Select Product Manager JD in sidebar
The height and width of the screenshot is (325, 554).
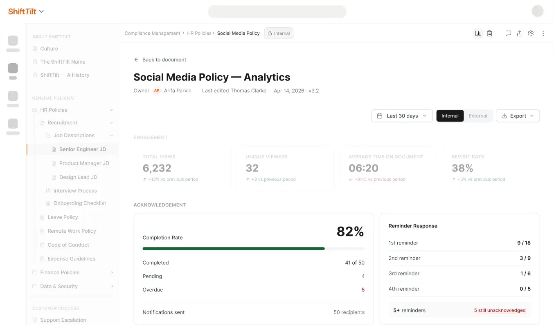click(x=84, y=163)
